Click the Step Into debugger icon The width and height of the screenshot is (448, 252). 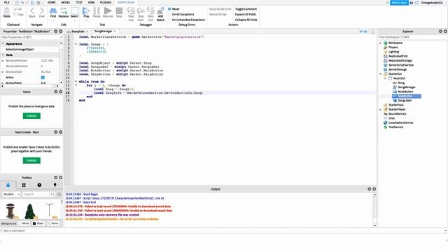(x=131, y=11)
